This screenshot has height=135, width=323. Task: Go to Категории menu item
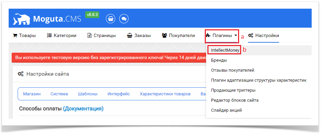(x=62, y=35)
